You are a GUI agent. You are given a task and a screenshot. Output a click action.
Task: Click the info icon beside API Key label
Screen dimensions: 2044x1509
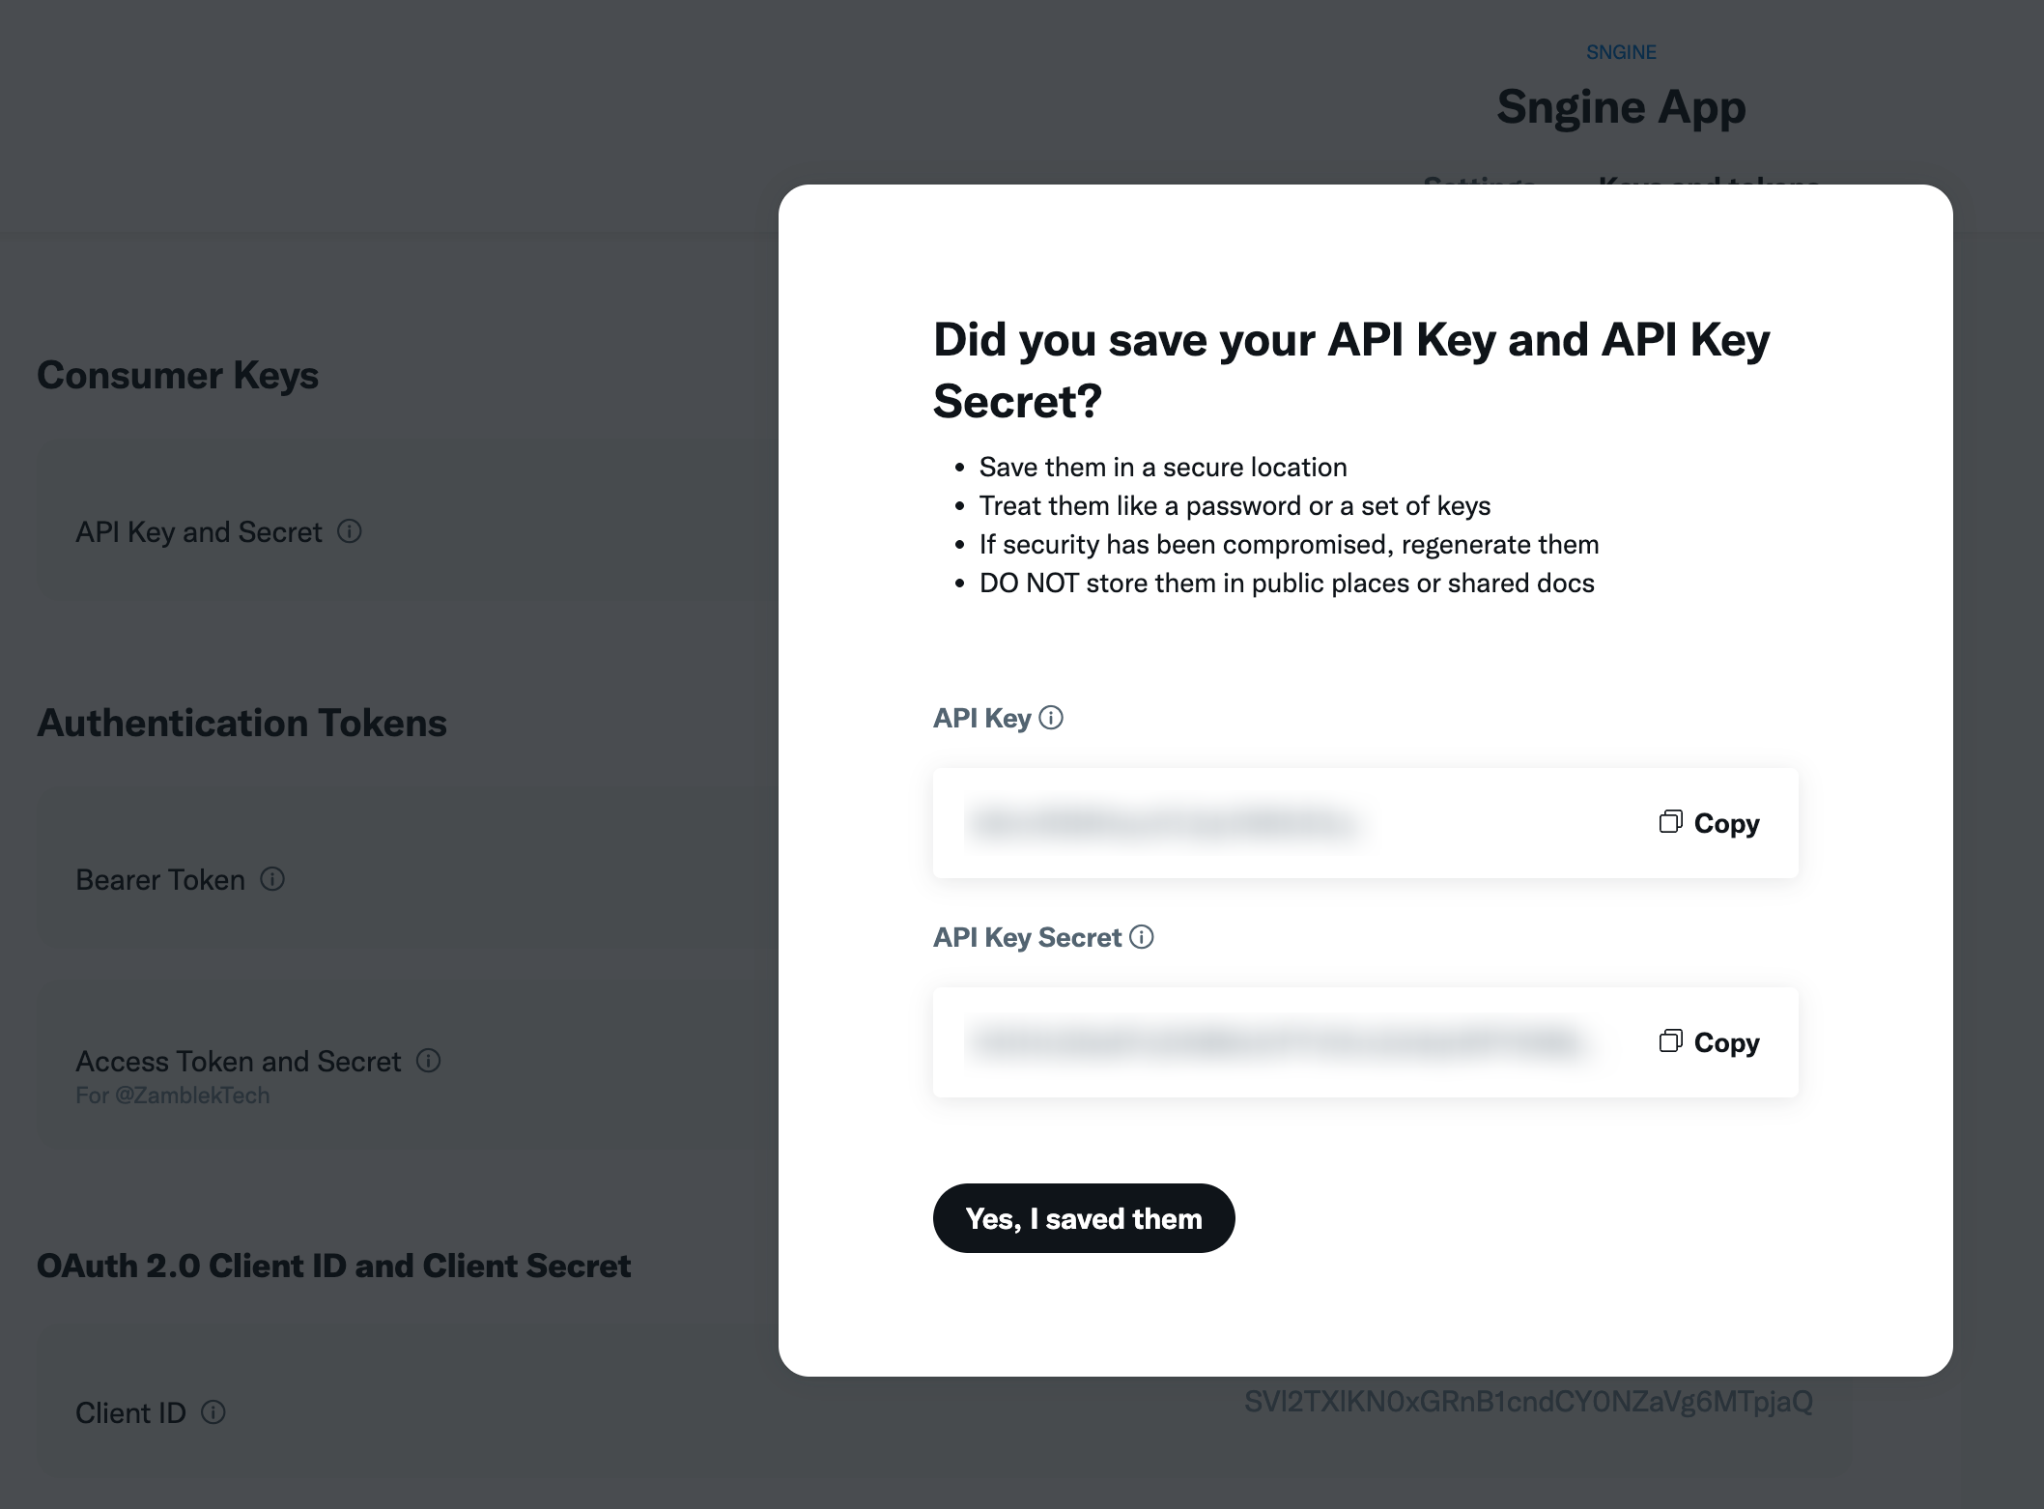[1051, 718]
